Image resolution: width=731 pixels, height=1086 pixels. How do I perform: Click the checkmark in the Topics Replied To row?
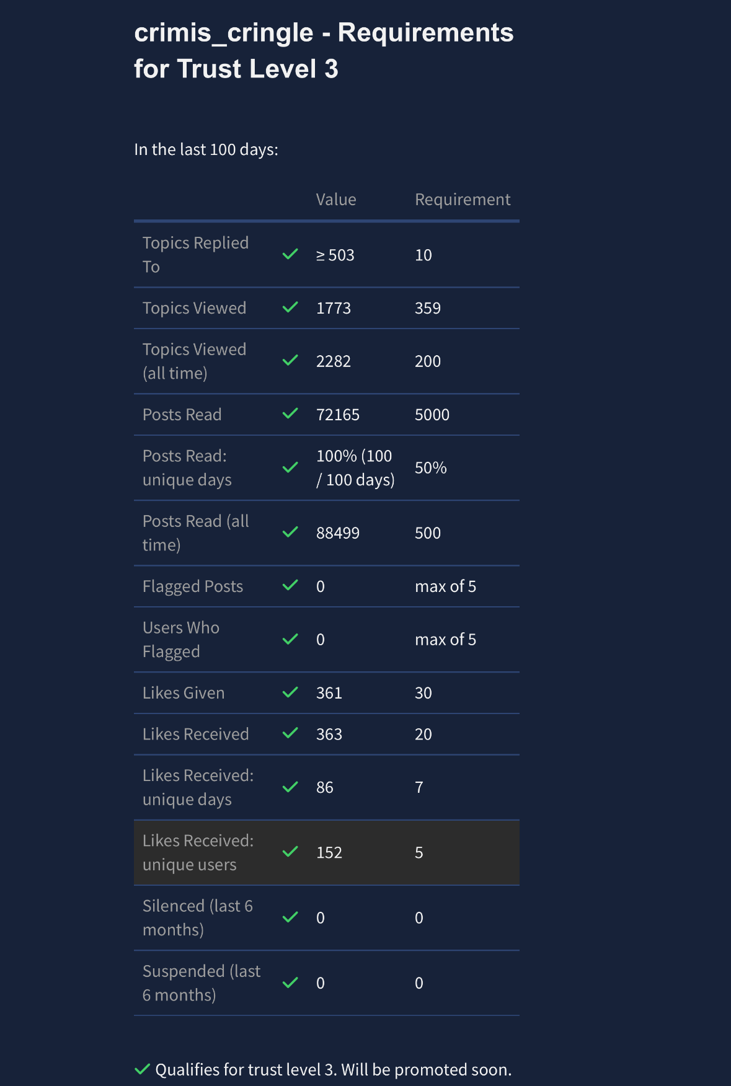(290, 254)
